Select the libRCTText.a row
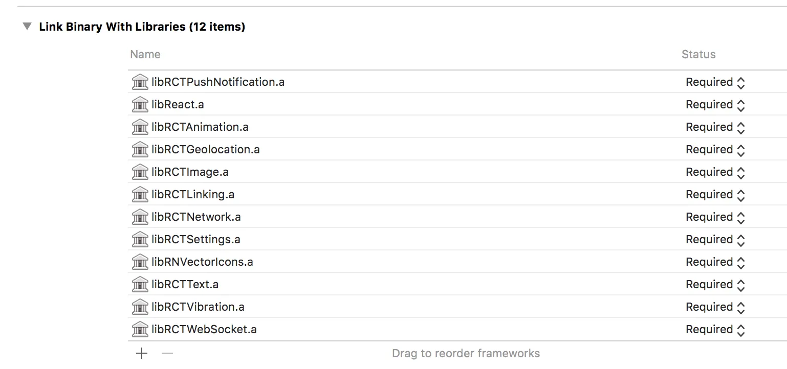This screenshot has width=787, height=369. pyautogui.click(x=409, y=285)
